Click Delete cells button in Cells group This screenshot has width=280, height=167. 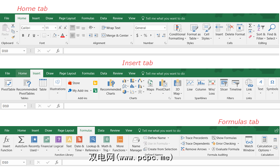(230, 32)
